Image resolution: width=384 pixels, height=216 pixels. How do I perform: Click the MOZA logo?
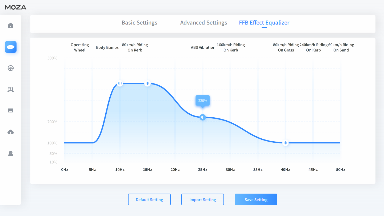(16, 7)
